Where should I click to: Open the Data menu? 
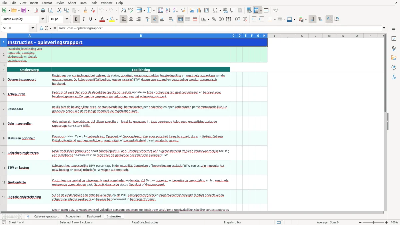click(83, 3)
